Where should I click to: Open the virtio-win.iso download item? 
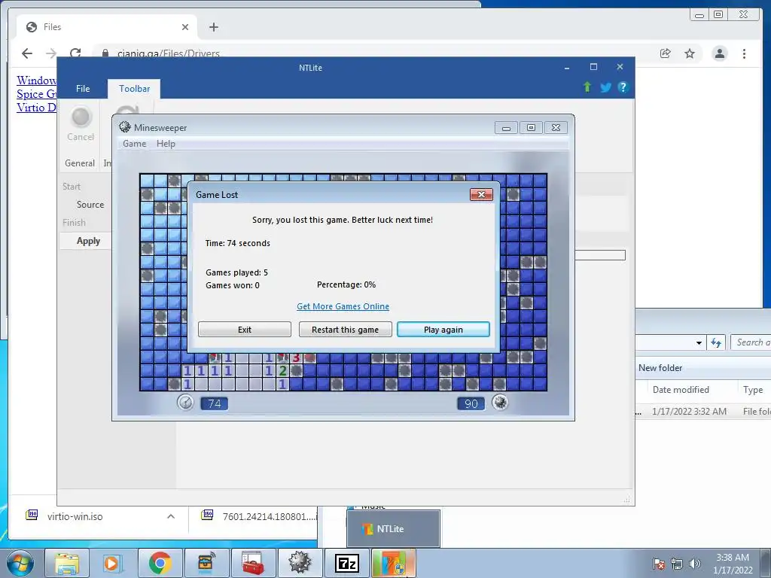click(75, 516)
